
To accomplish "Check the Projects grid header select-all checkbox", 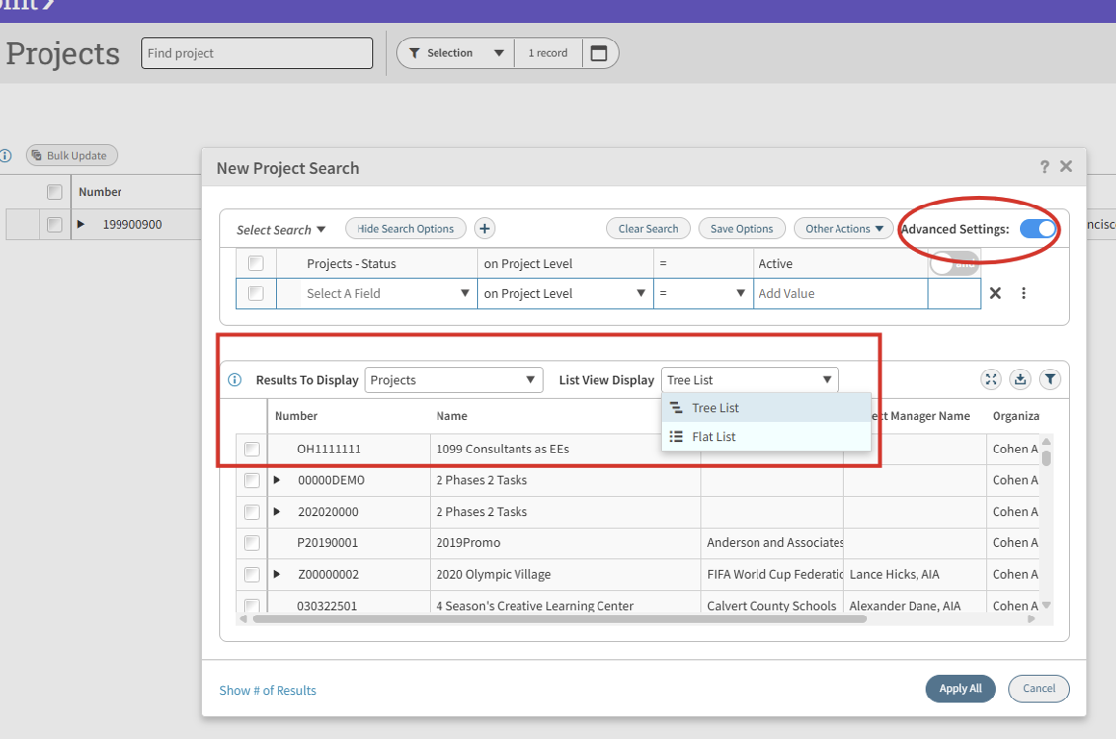I will point(54,192).
